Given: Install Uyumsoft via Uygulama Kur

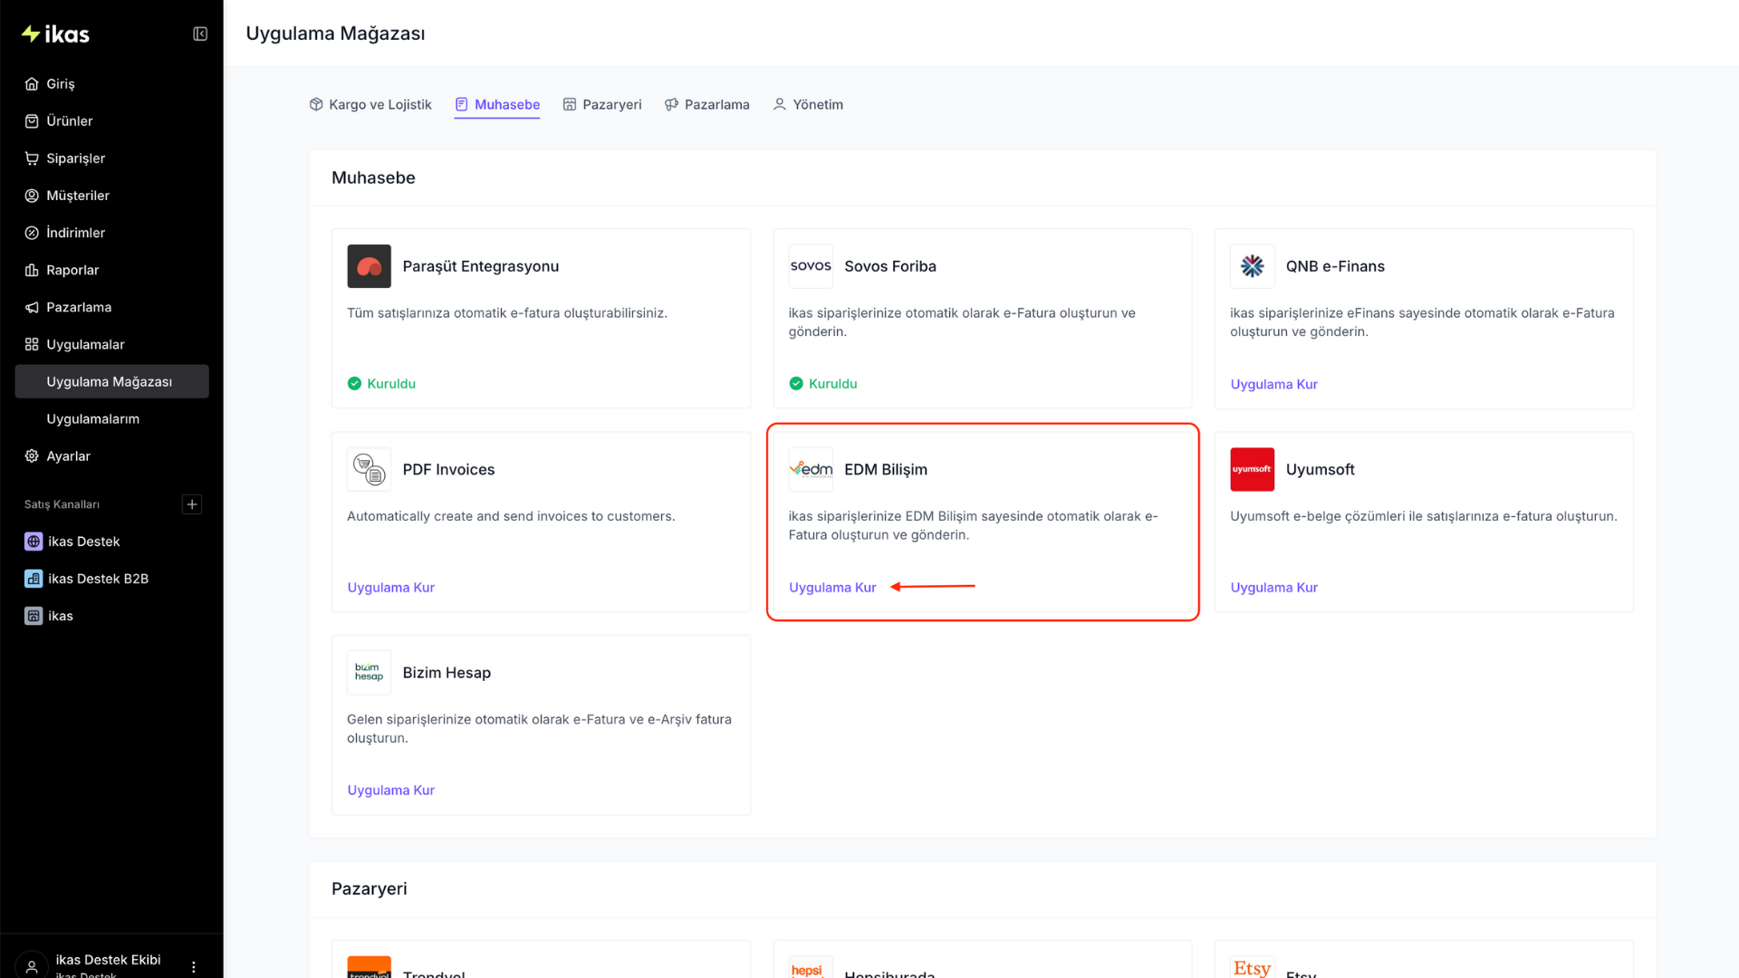Looking at the screenshot, I should tap(1273, 587).
